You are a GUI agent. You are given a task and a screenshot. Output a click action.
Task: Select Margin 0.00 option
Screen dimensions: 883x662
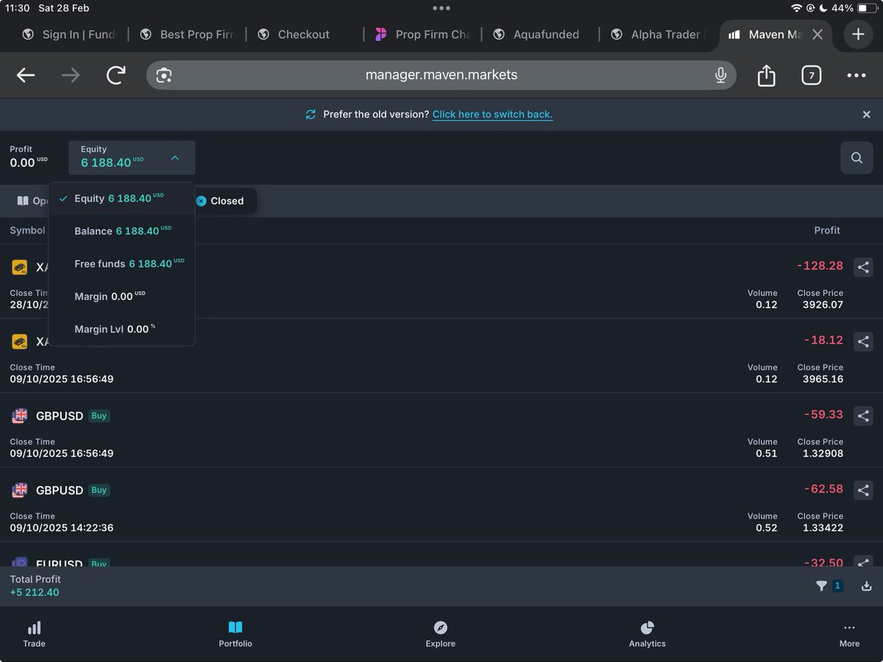[121, 296]
